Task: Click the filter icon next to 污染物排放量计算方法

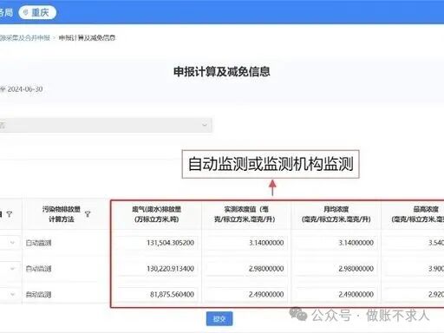Action: point(88,214)
